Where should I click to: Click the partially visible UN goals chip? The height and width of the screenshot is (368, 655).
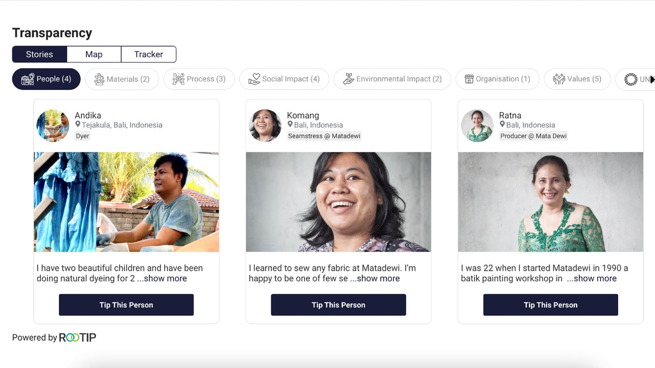635,79
